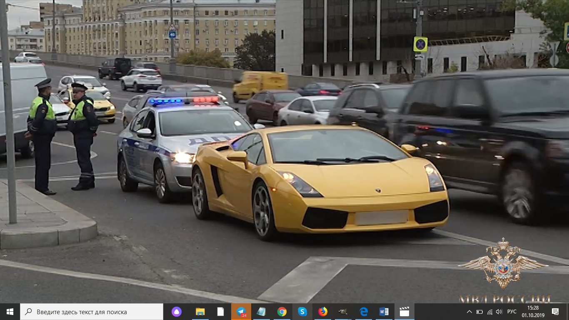This screenshot has height=320, width=569.
Task: Select the Movies & TV clapperboard icon
Action: (x=404, y=312)
